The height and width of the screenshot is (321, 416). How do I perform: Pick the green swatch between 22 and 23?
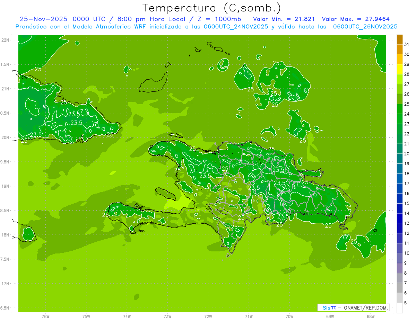pos(400,129)
